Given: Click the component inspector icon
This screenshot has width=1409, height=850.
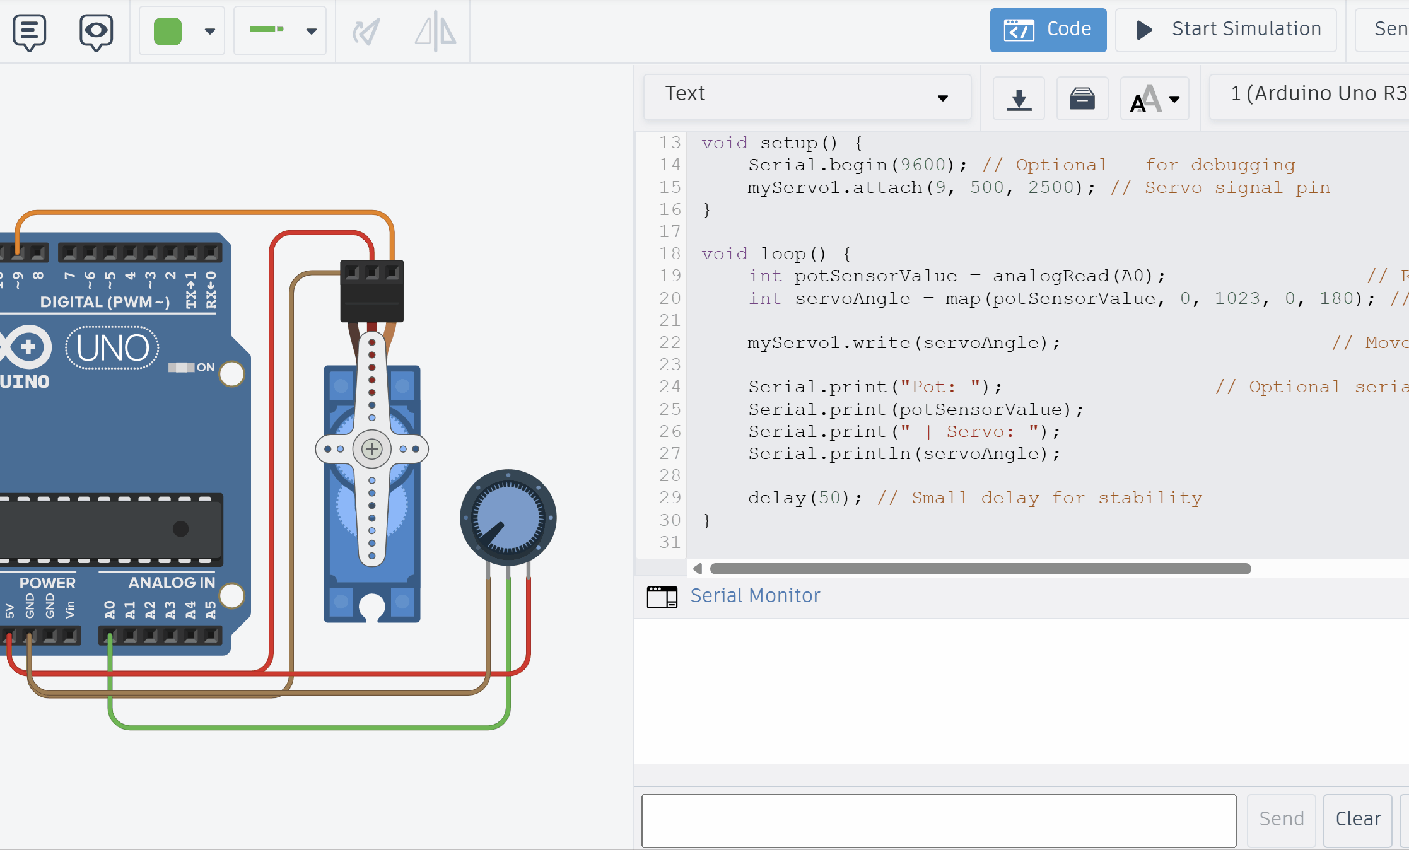Looking at the screenshot, I should [x=96, y=32].
